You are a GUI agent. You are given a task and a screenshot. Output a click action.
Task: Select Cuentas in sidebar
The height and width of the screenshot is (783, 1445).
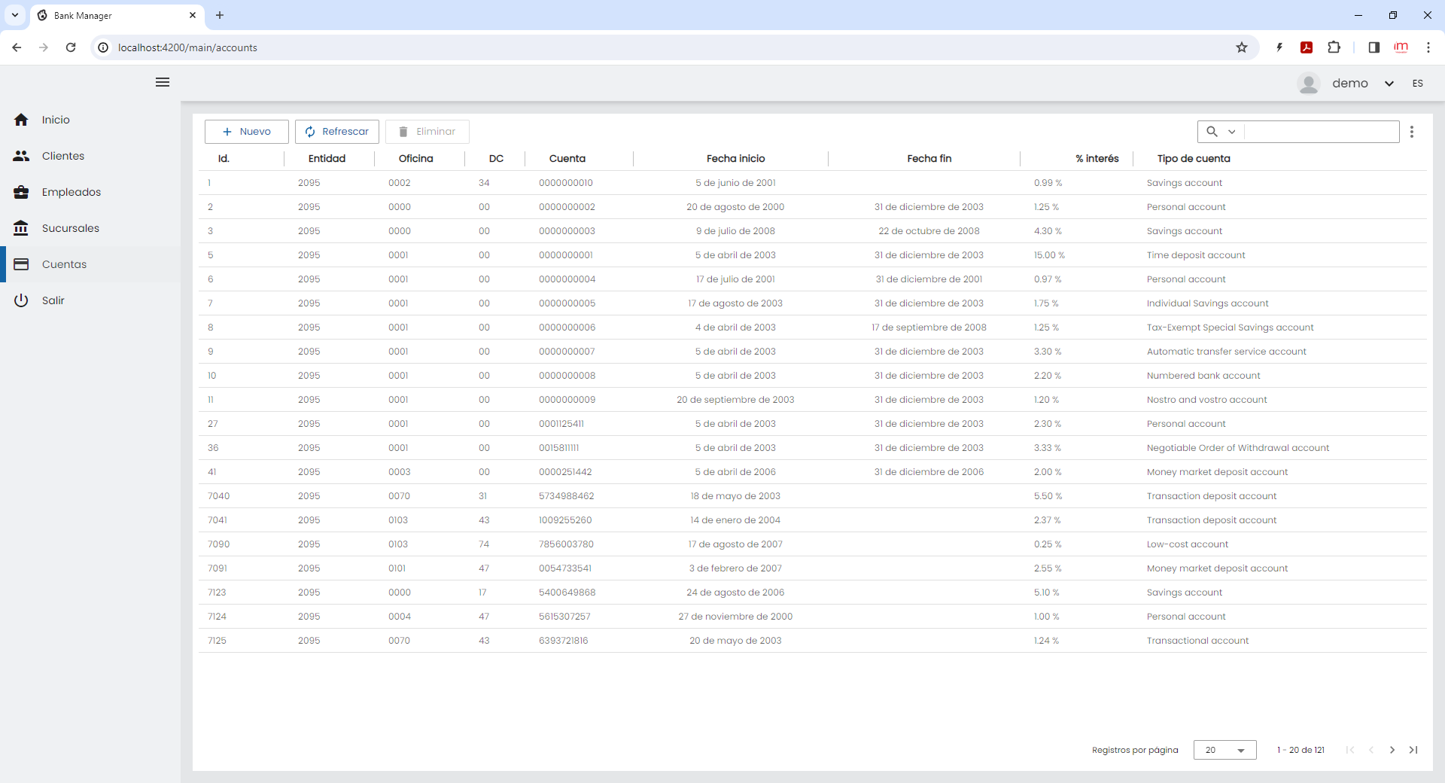tap(90, 264)
